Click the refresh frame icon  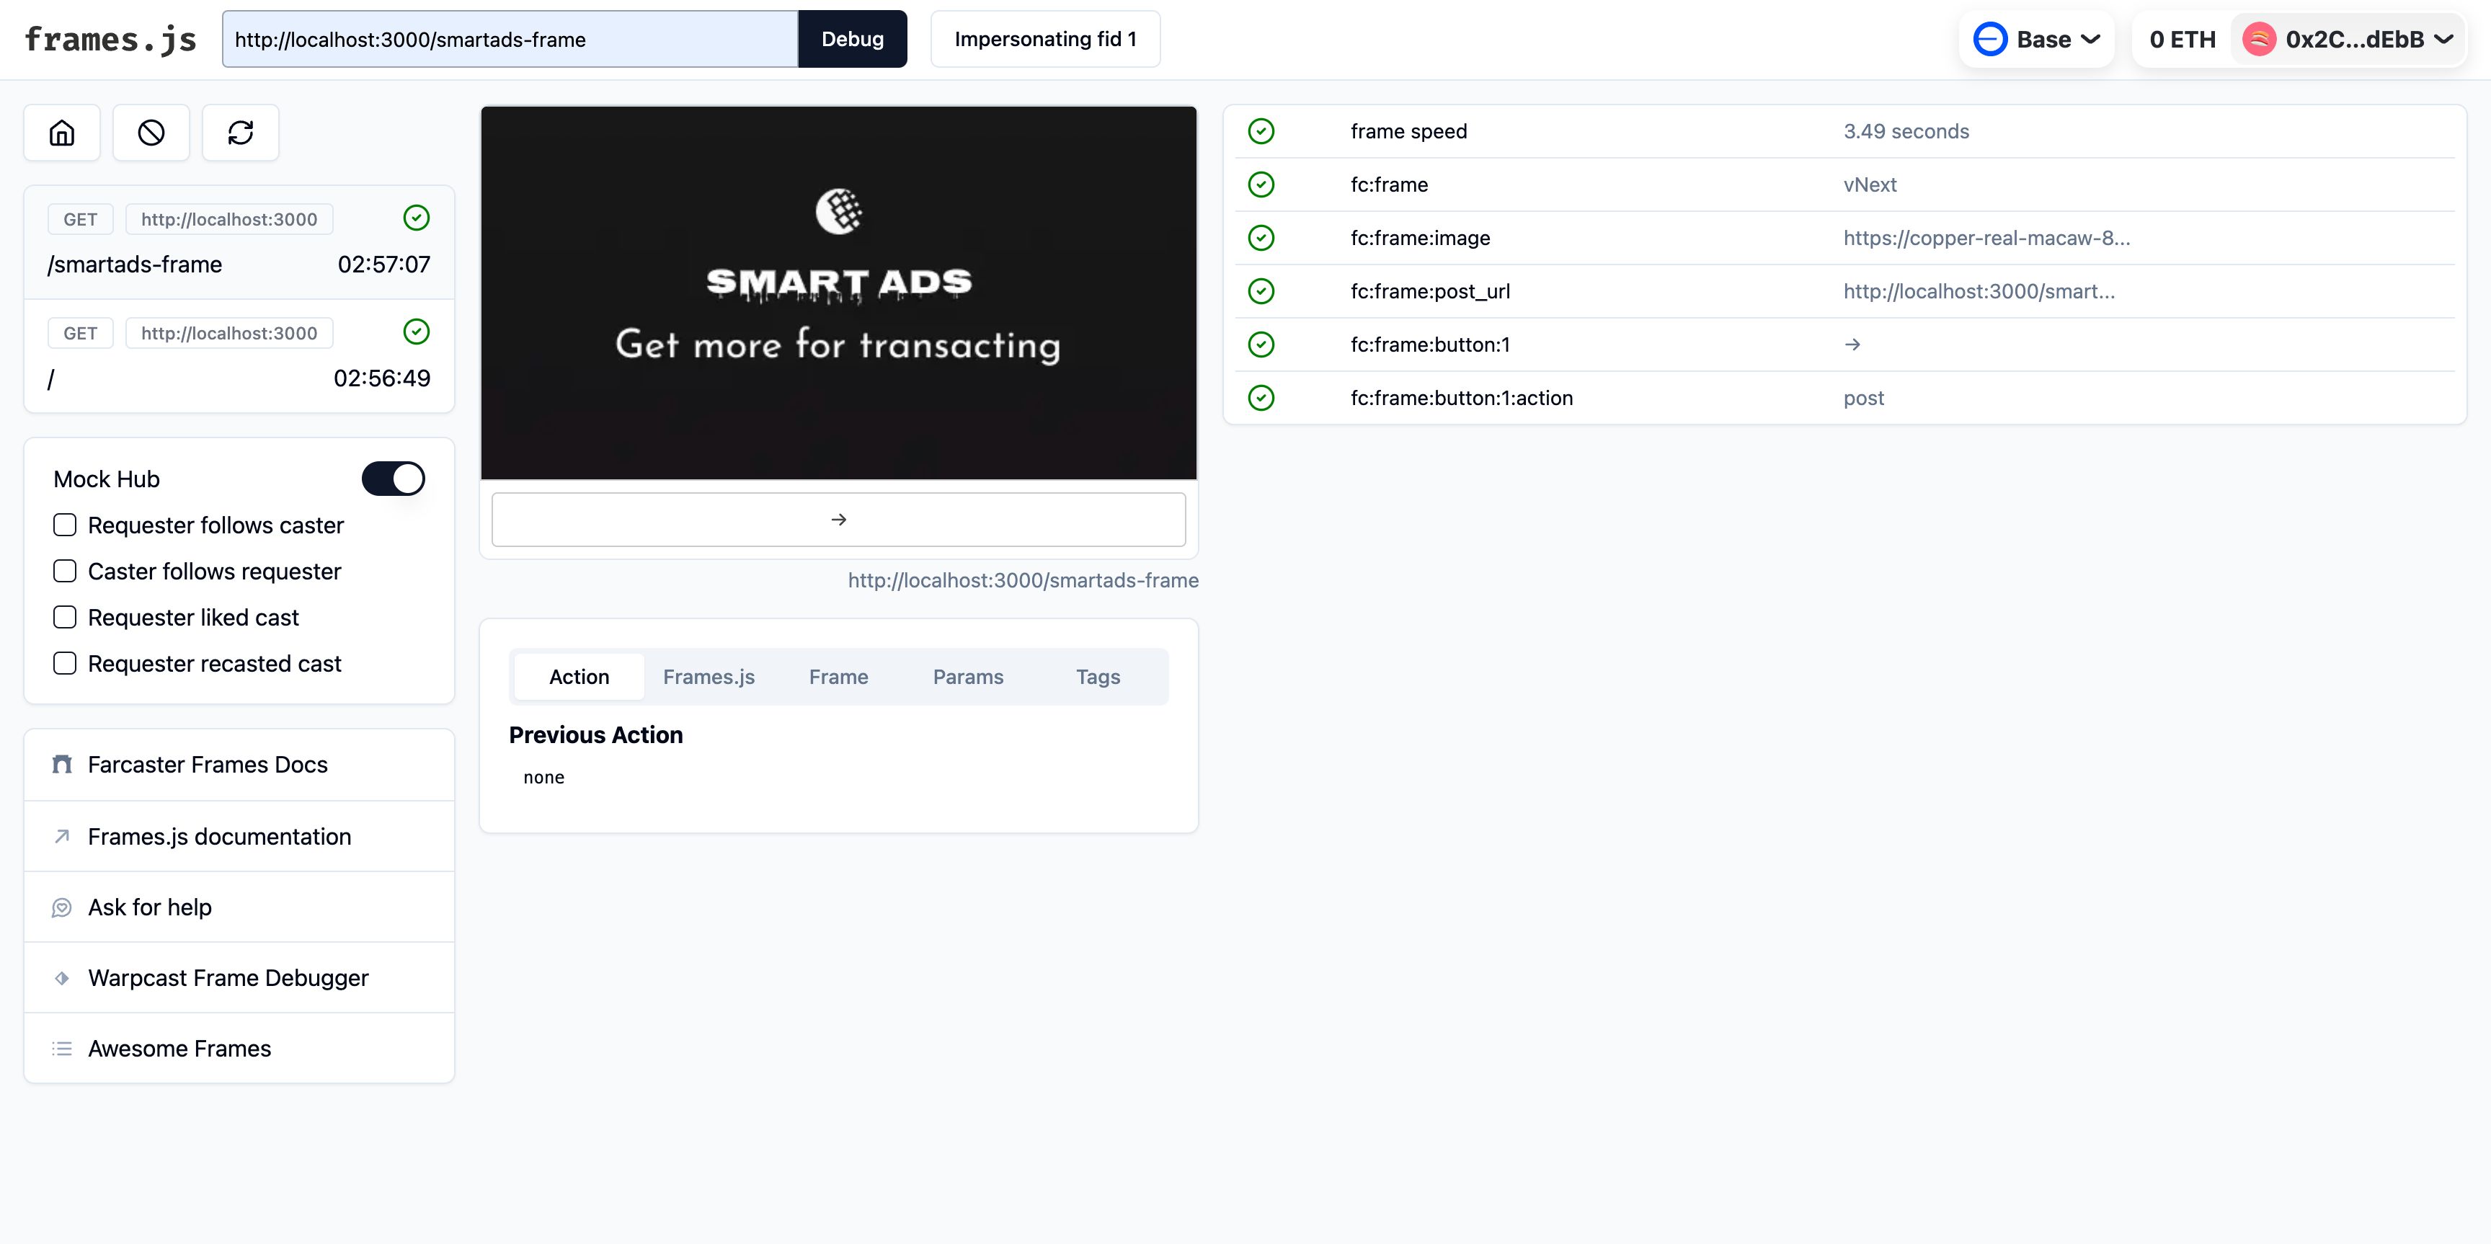click(241, 133)
